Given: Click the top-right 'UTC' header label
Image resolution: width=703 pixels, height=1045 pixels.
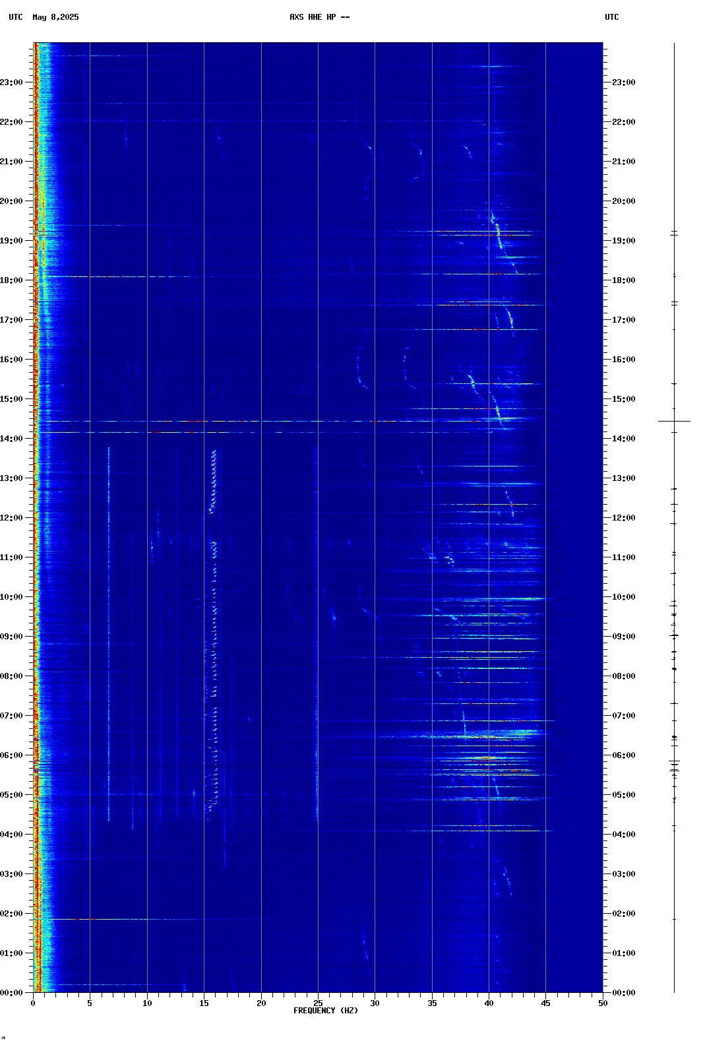Looking at the screenshot, I should click(x=612, y=17).
